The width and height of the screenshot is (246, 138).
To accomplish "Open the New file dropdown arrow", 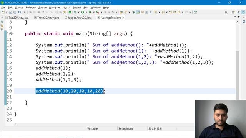I will 7,12.
